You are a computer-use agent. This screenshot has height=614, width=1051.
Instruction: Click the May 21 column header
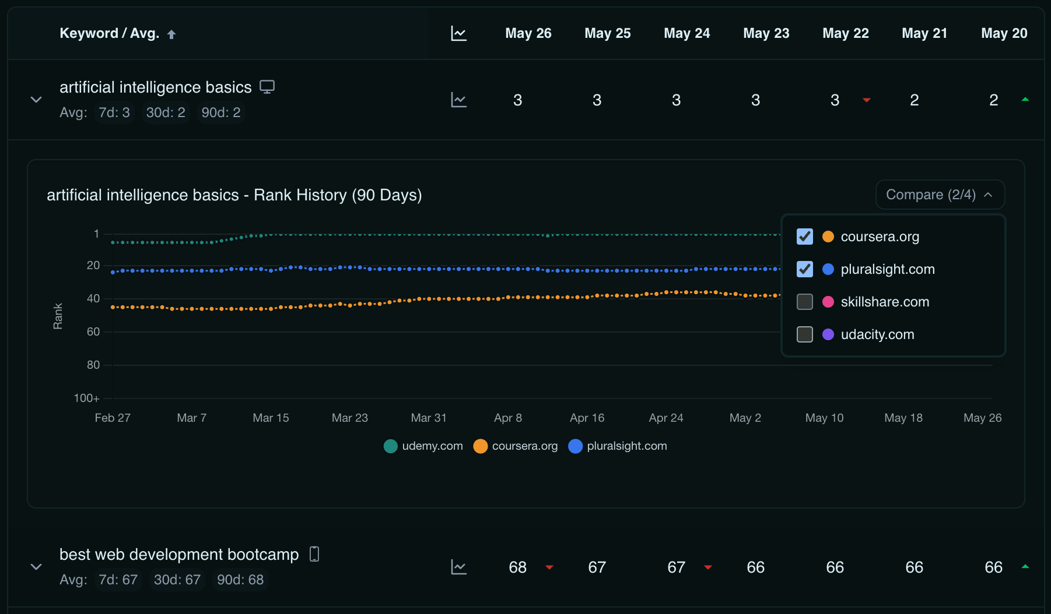point(924,33)
